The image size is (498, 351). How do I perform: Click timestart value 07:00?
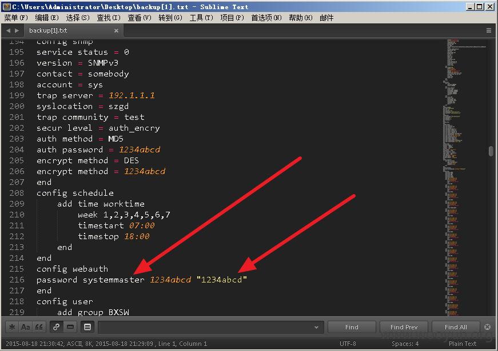pos(142,225)
